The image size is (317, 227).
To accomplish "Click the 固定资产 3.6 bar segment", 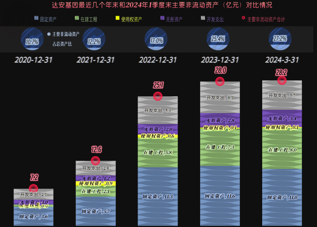I will (34, 216).
